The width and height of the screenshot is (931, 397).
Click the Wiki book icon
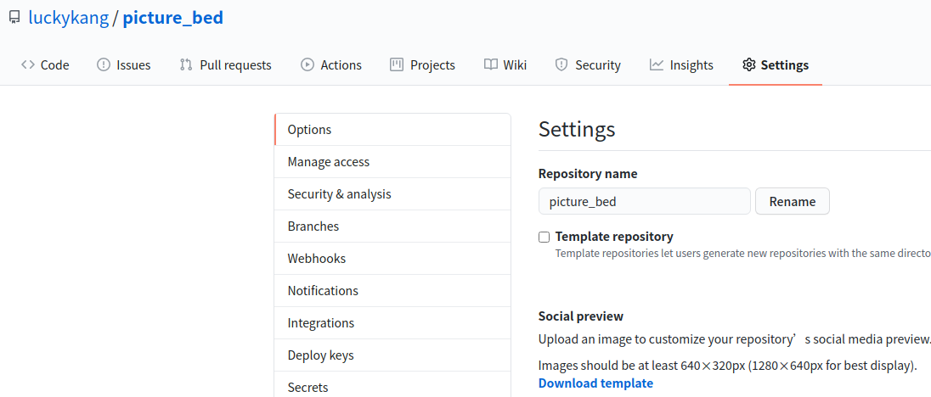pyautogui.click(x=490, y=64)
